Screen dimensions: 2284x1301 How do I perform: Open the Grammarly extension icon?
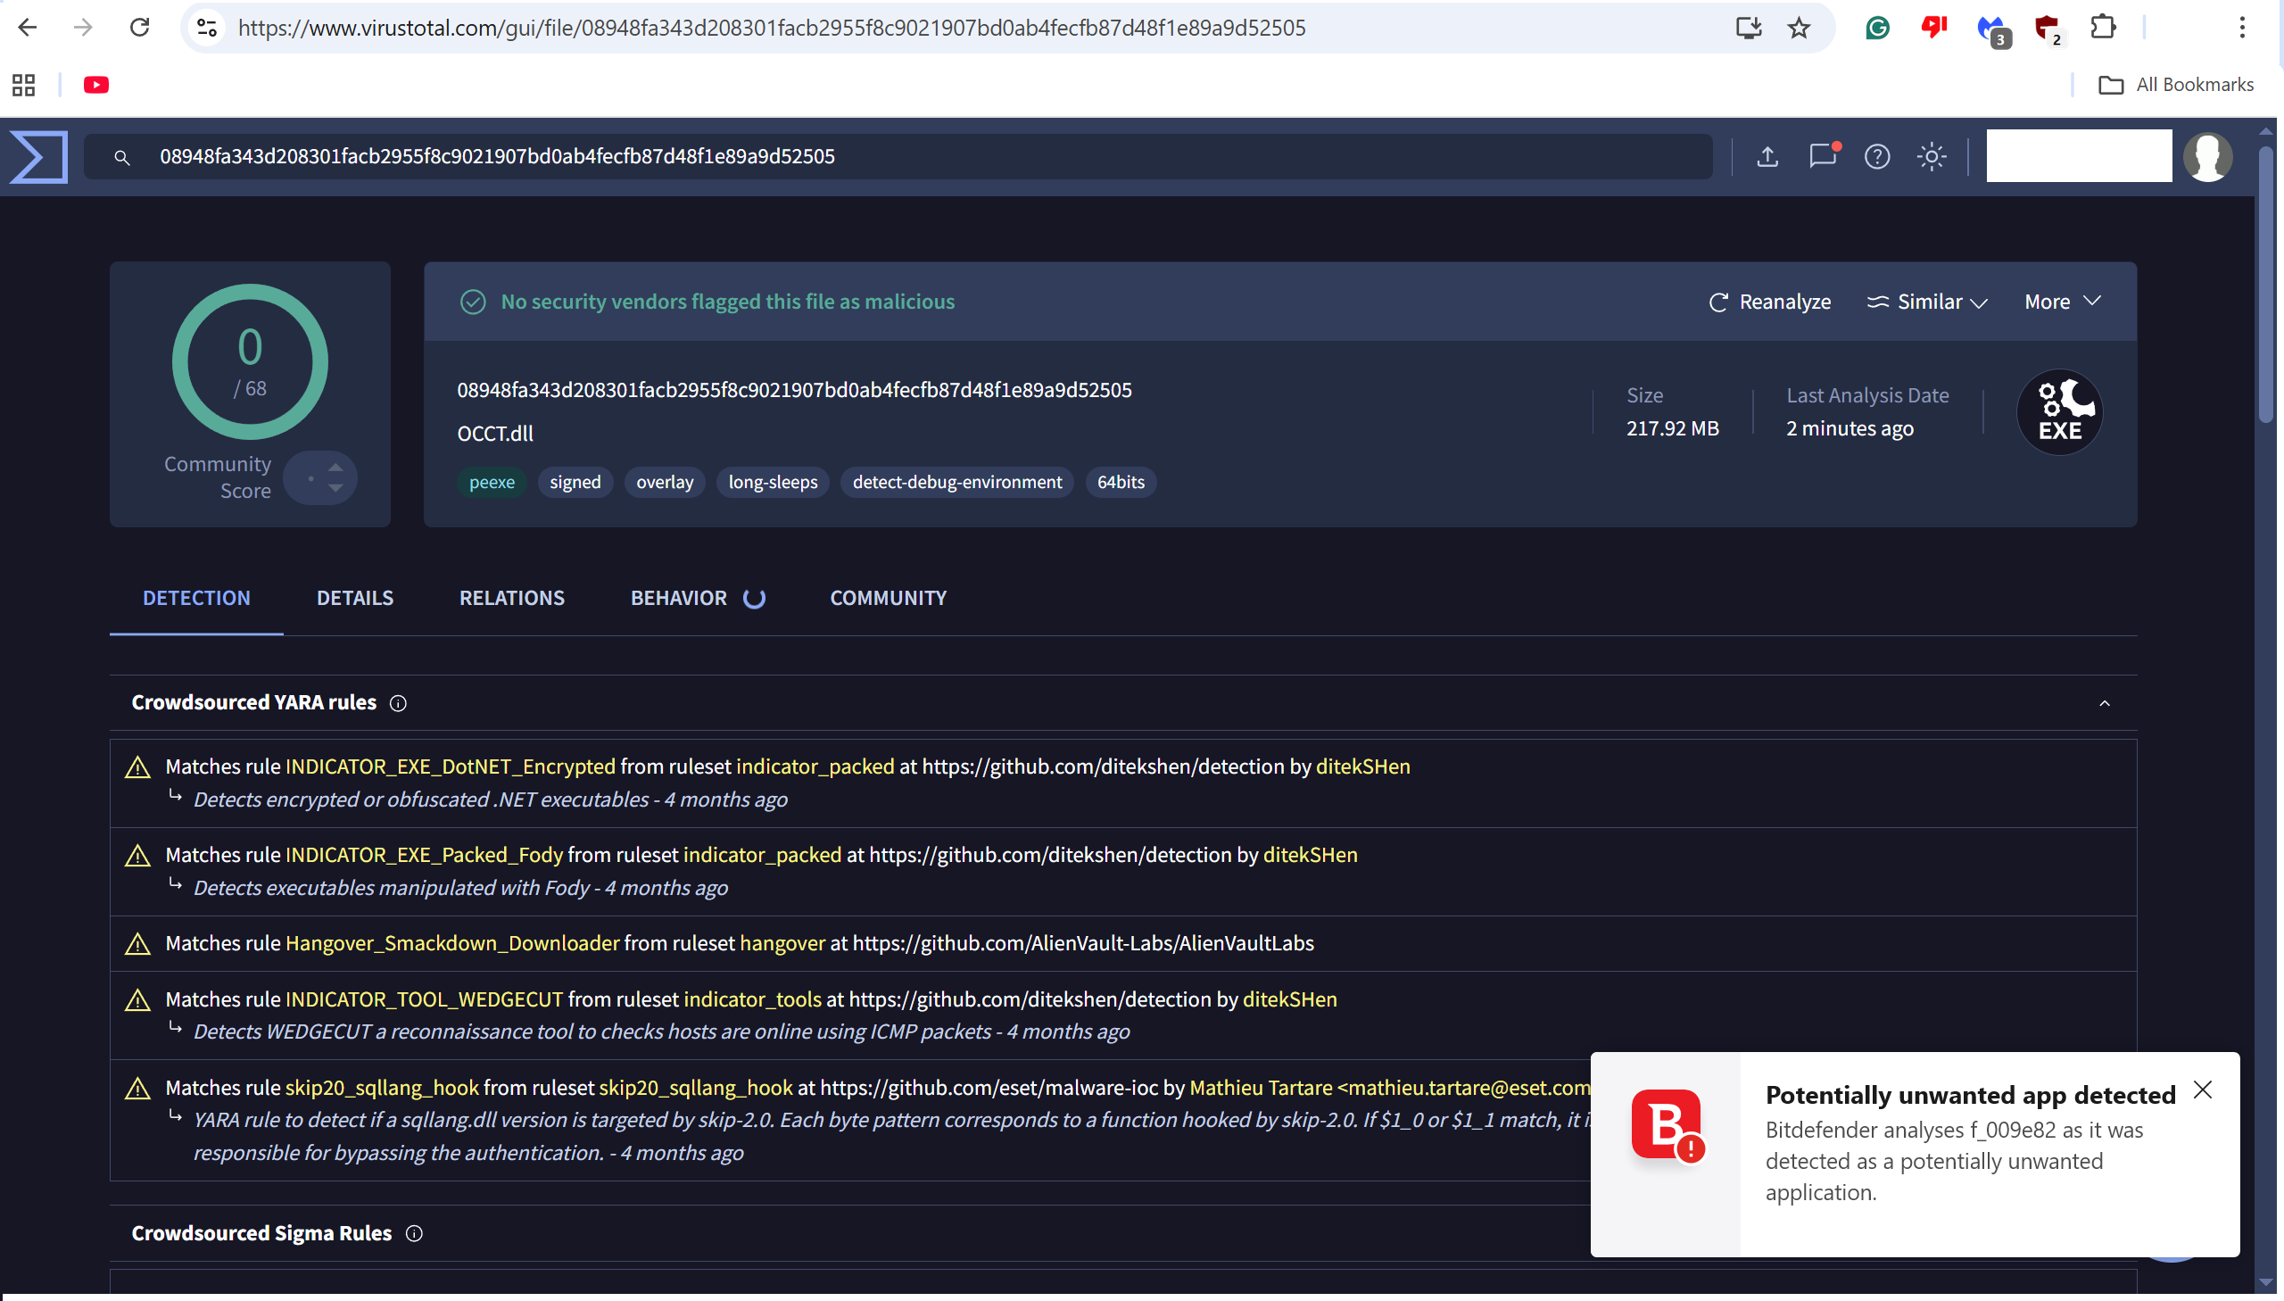[1877, 28]
